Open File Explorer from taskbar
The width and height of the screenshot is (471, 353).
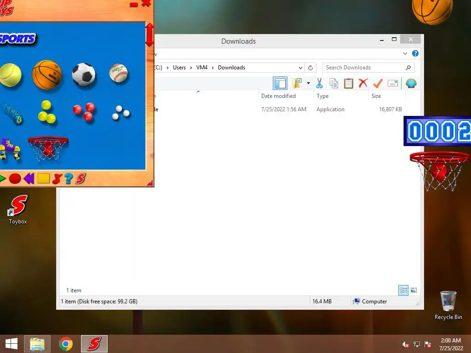(x=37, y=344)
